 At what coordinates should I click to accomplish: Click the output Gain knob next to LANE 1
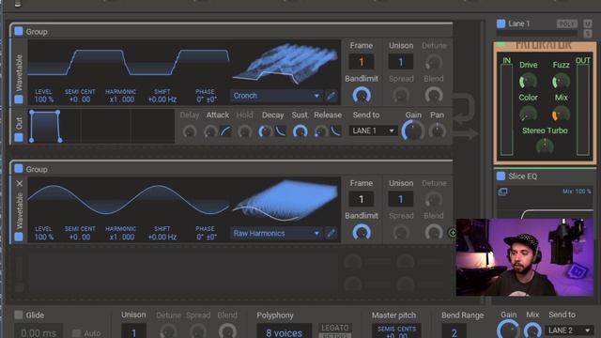pos(413,131)
